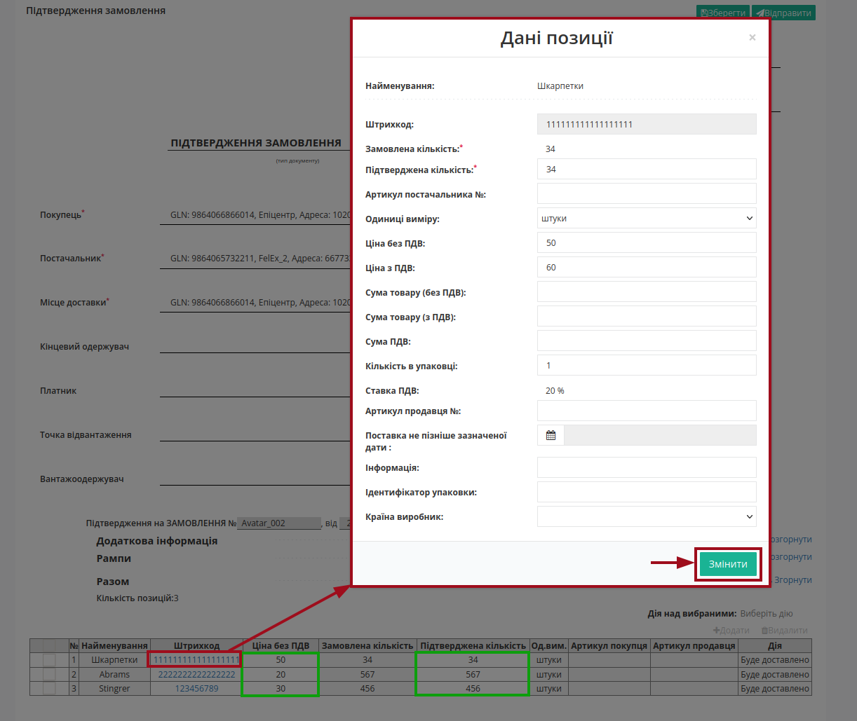Click the Артикул постачальника № field

click(647, 193)
